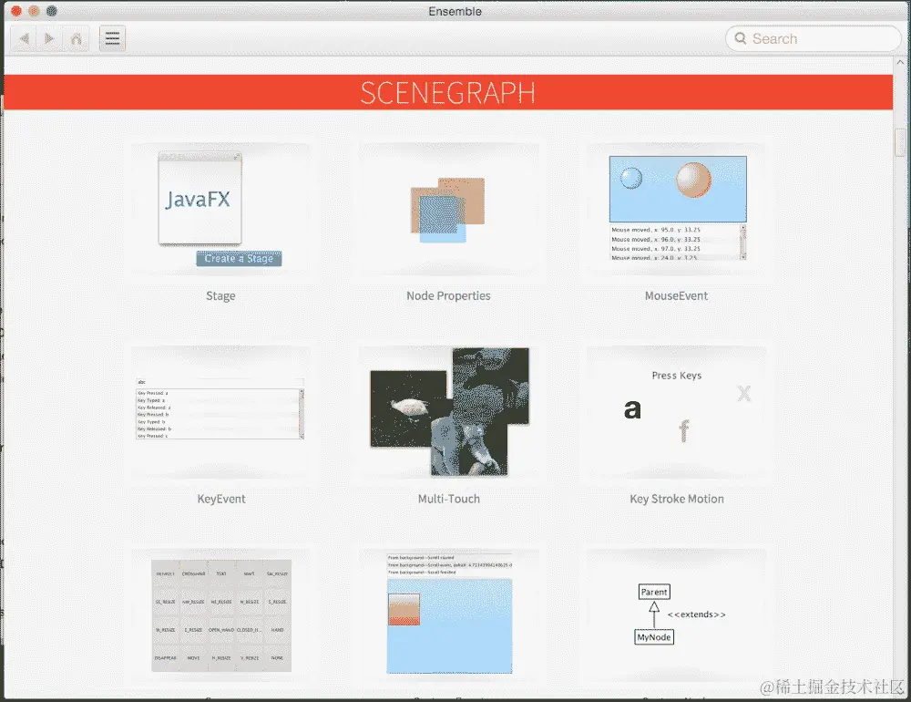Open the Parent MyNode extends diagram thumbnail

coord(676,615)
